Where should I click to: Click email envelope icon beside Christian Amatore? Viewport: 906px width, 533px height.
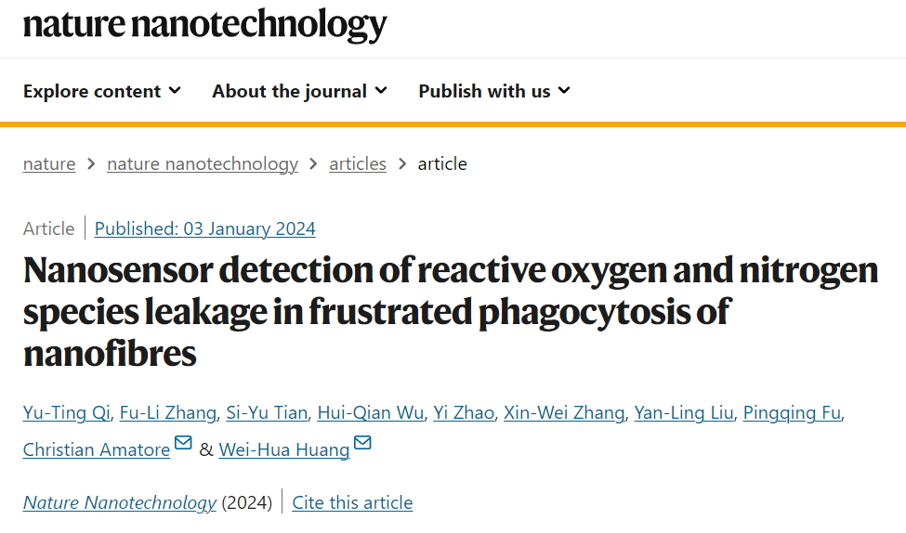pyautogui.click(x=183, y=443)
